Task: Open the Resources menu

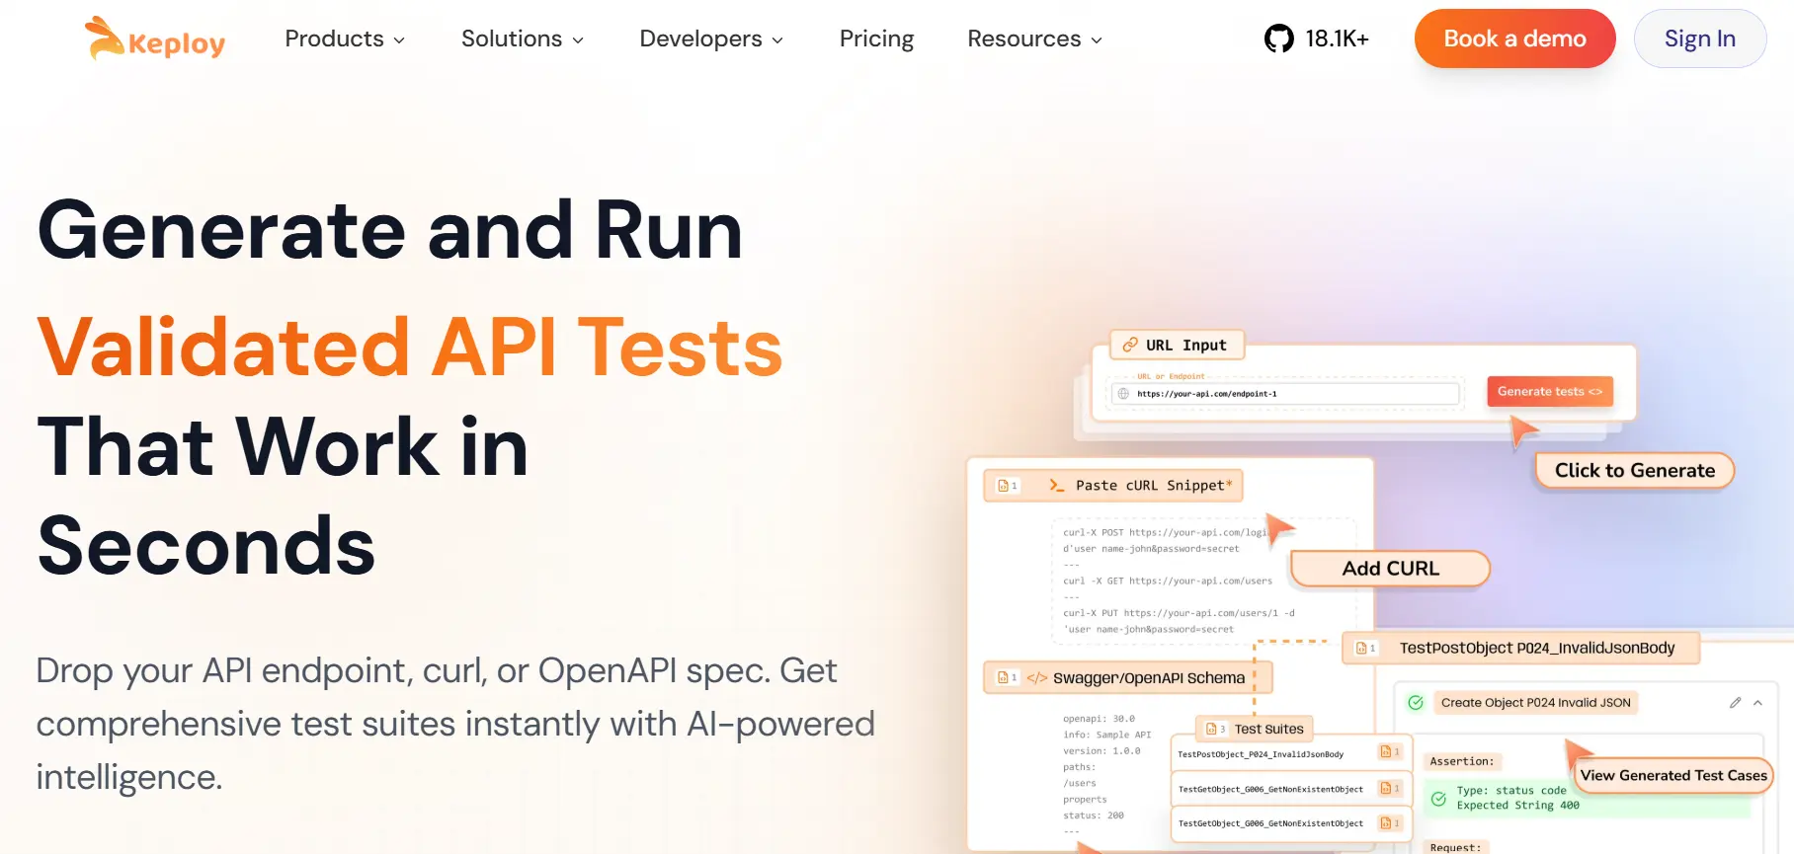Action: pos(1034,39)
